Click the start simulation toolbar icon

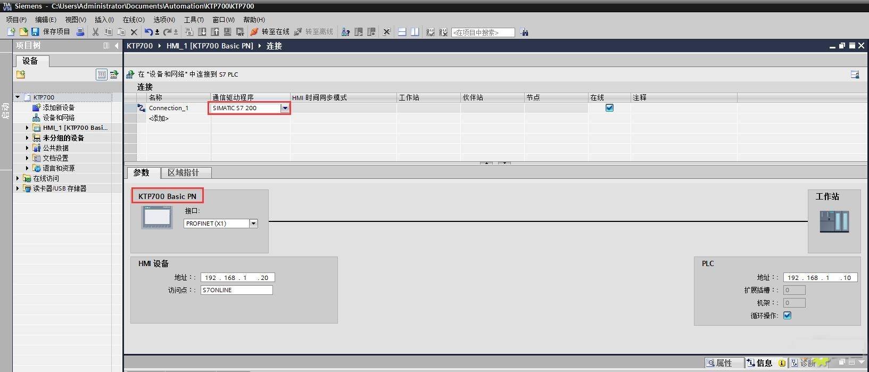tap(228, 32)
